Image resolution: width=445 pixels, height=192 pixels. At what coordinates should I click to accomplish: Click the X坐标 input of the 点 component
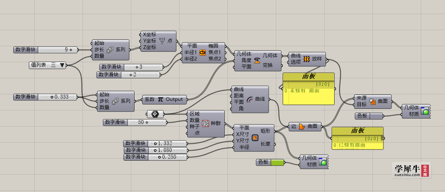click(x=149, y=35)
